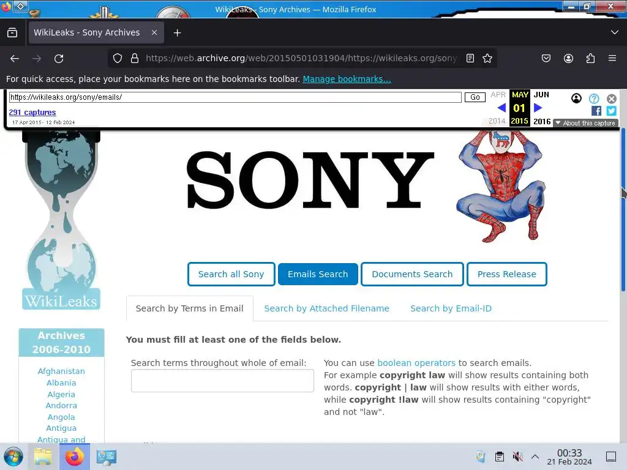The width and height of the screenshot is (627, 470).
Task: Open the 291 captures link
Action: (x=32, y=113)
